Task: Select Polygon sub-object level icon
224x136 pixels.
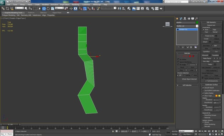Action: click(190, 56)
